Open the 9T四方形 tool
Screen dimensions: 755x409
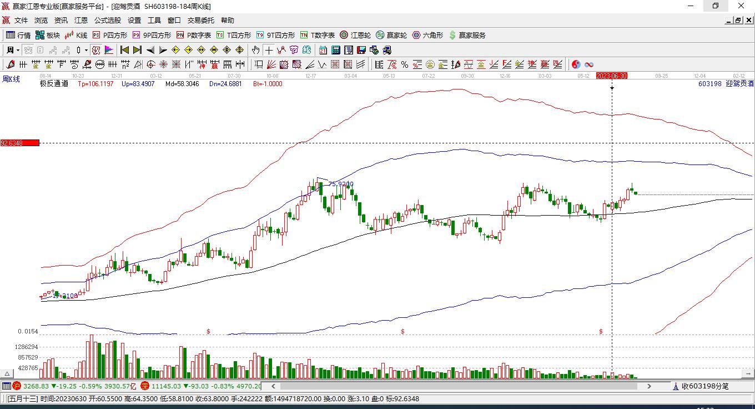click(275, 35)
